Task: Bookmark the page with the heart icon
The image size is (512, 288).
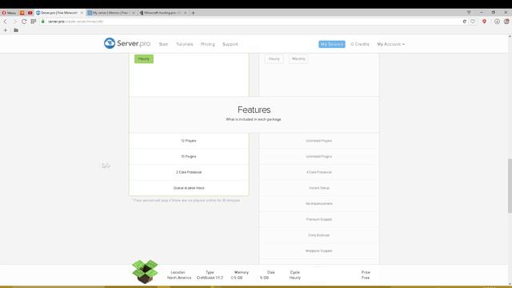Action: point(473,22)
